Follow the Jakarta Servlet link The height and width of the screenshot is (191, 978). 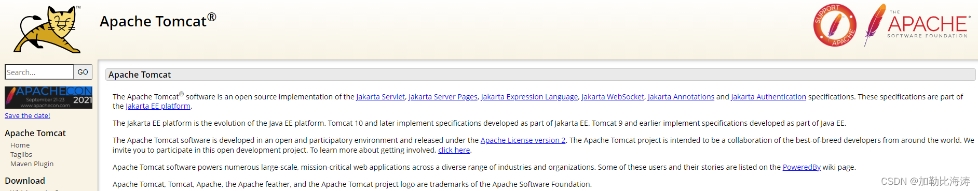381,97
